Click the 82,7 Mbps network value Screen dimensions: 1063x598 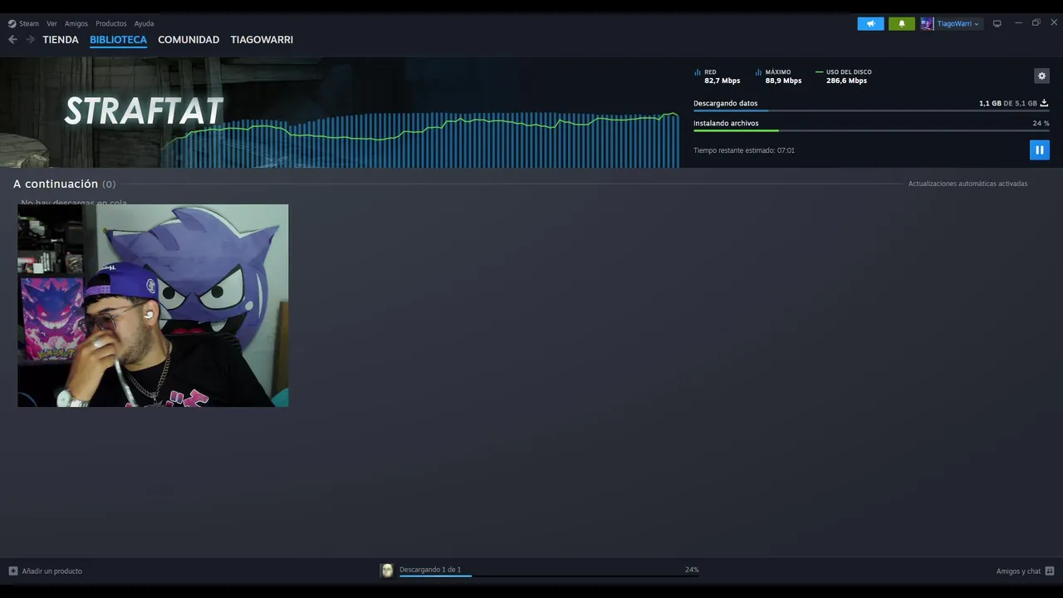tap(723, 81)
